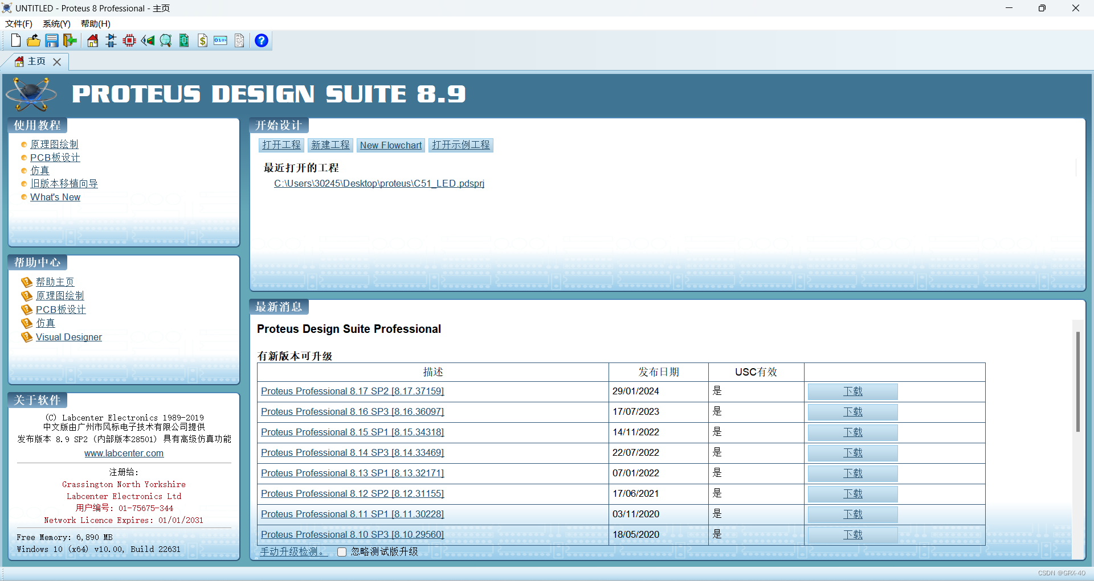Click book icon beside 原理图绘制 in 帮助中心

27,296
